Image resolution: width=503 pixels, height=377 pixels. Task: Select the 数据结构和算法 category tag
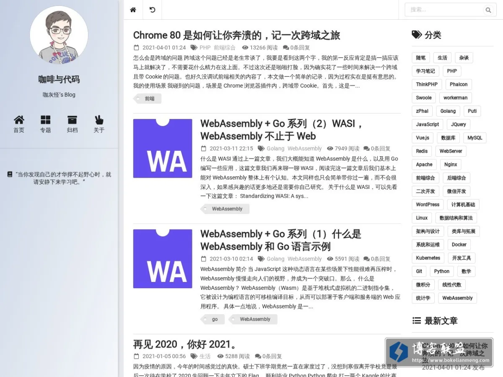click(x=456, y=218)
